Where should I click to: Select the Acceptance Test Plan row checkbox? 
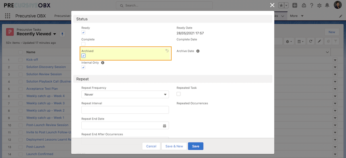[x=20, y=89]
